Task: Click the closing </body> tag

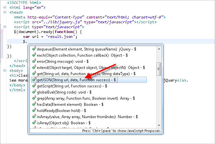Action: [17, 85]
